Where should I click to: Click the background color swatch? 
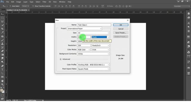click(x=4, y=92)
